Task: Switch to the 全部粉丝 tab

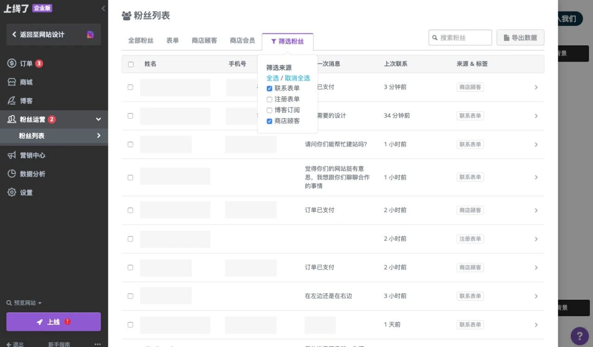Action: click(140, 40)
